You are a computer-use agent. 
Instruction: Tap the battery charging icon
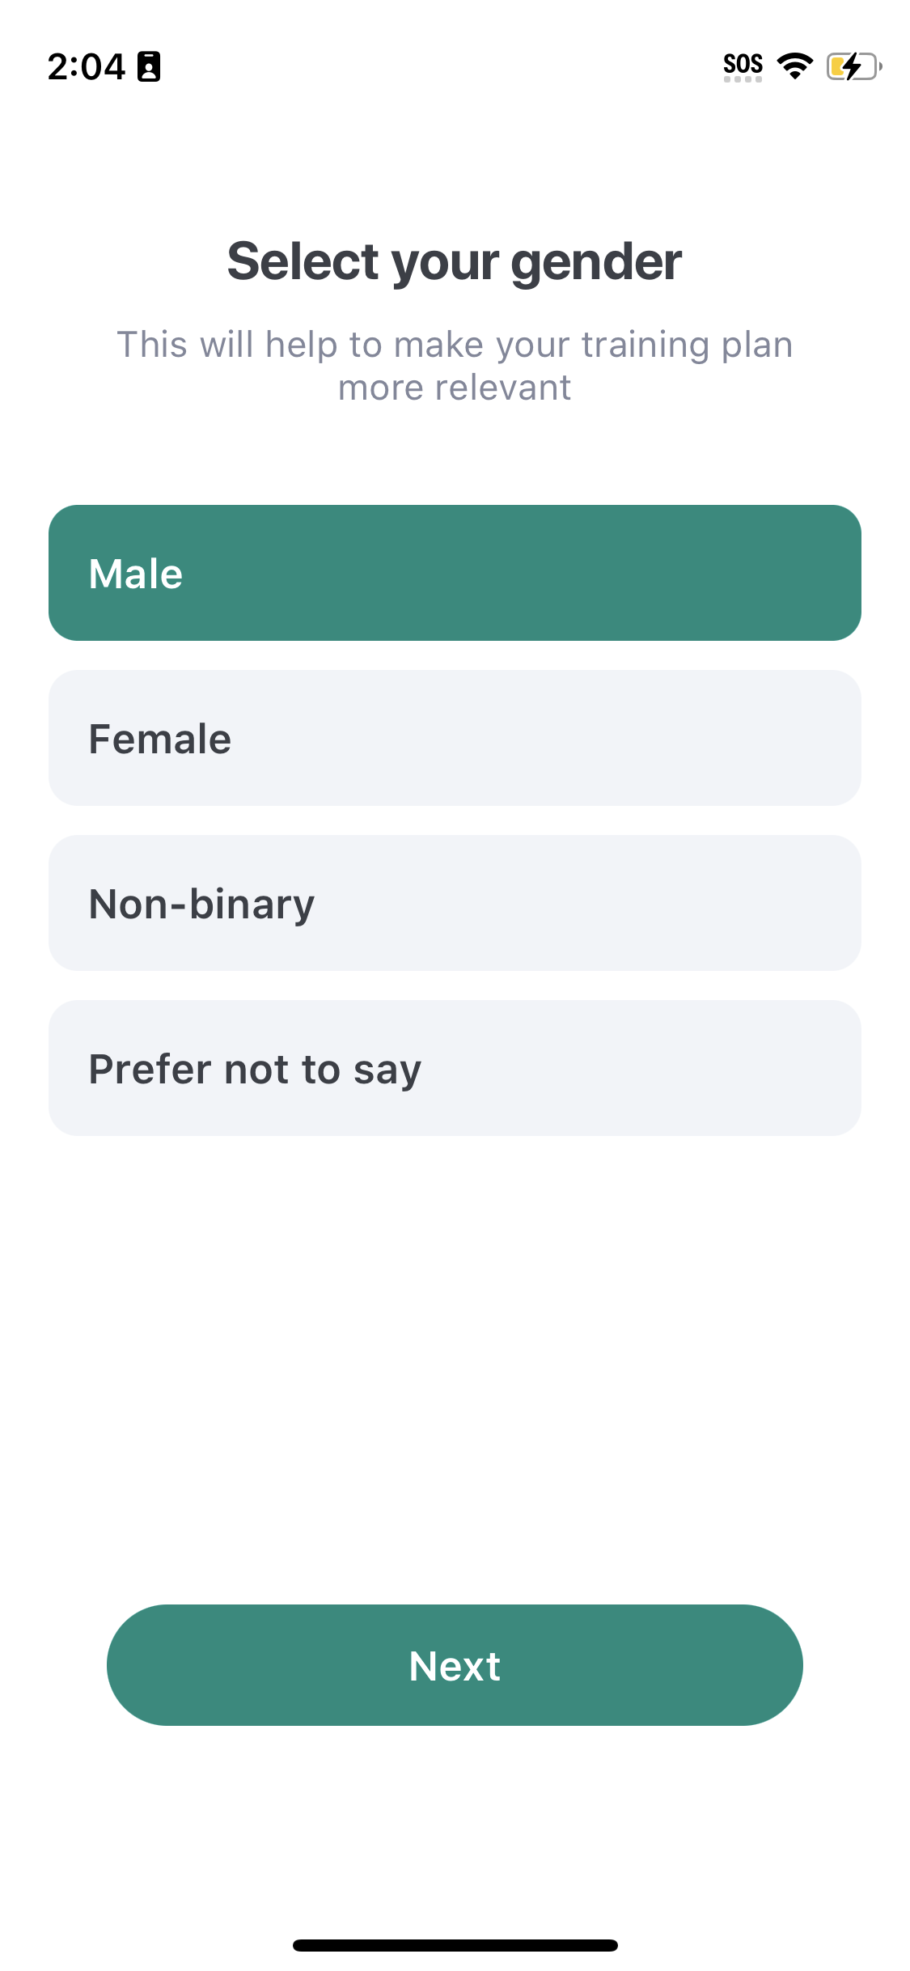point(853,66)
